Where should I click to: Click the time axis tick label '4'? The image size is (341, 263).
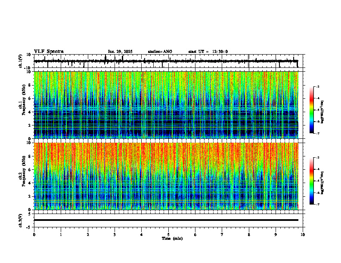(x=141, y=235)
